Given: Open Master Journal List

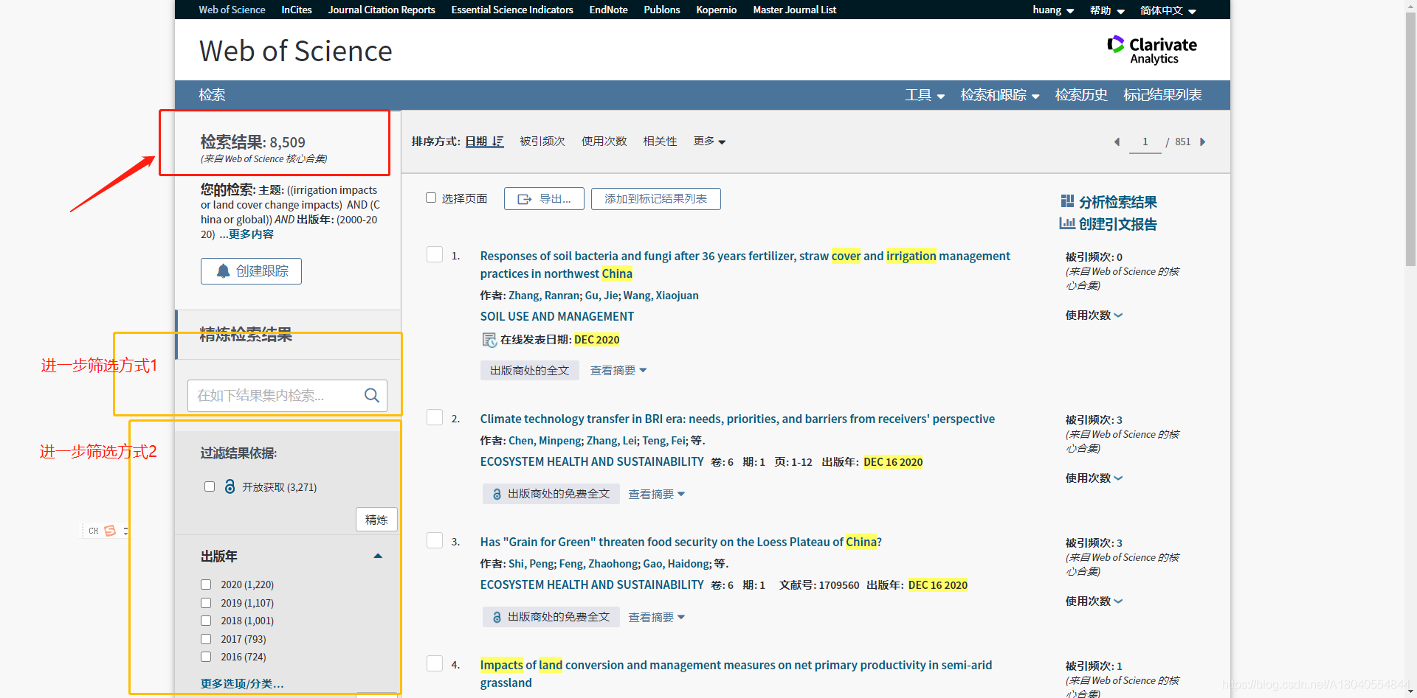Looking at the screenshot, I should click(x=795, y=10).
